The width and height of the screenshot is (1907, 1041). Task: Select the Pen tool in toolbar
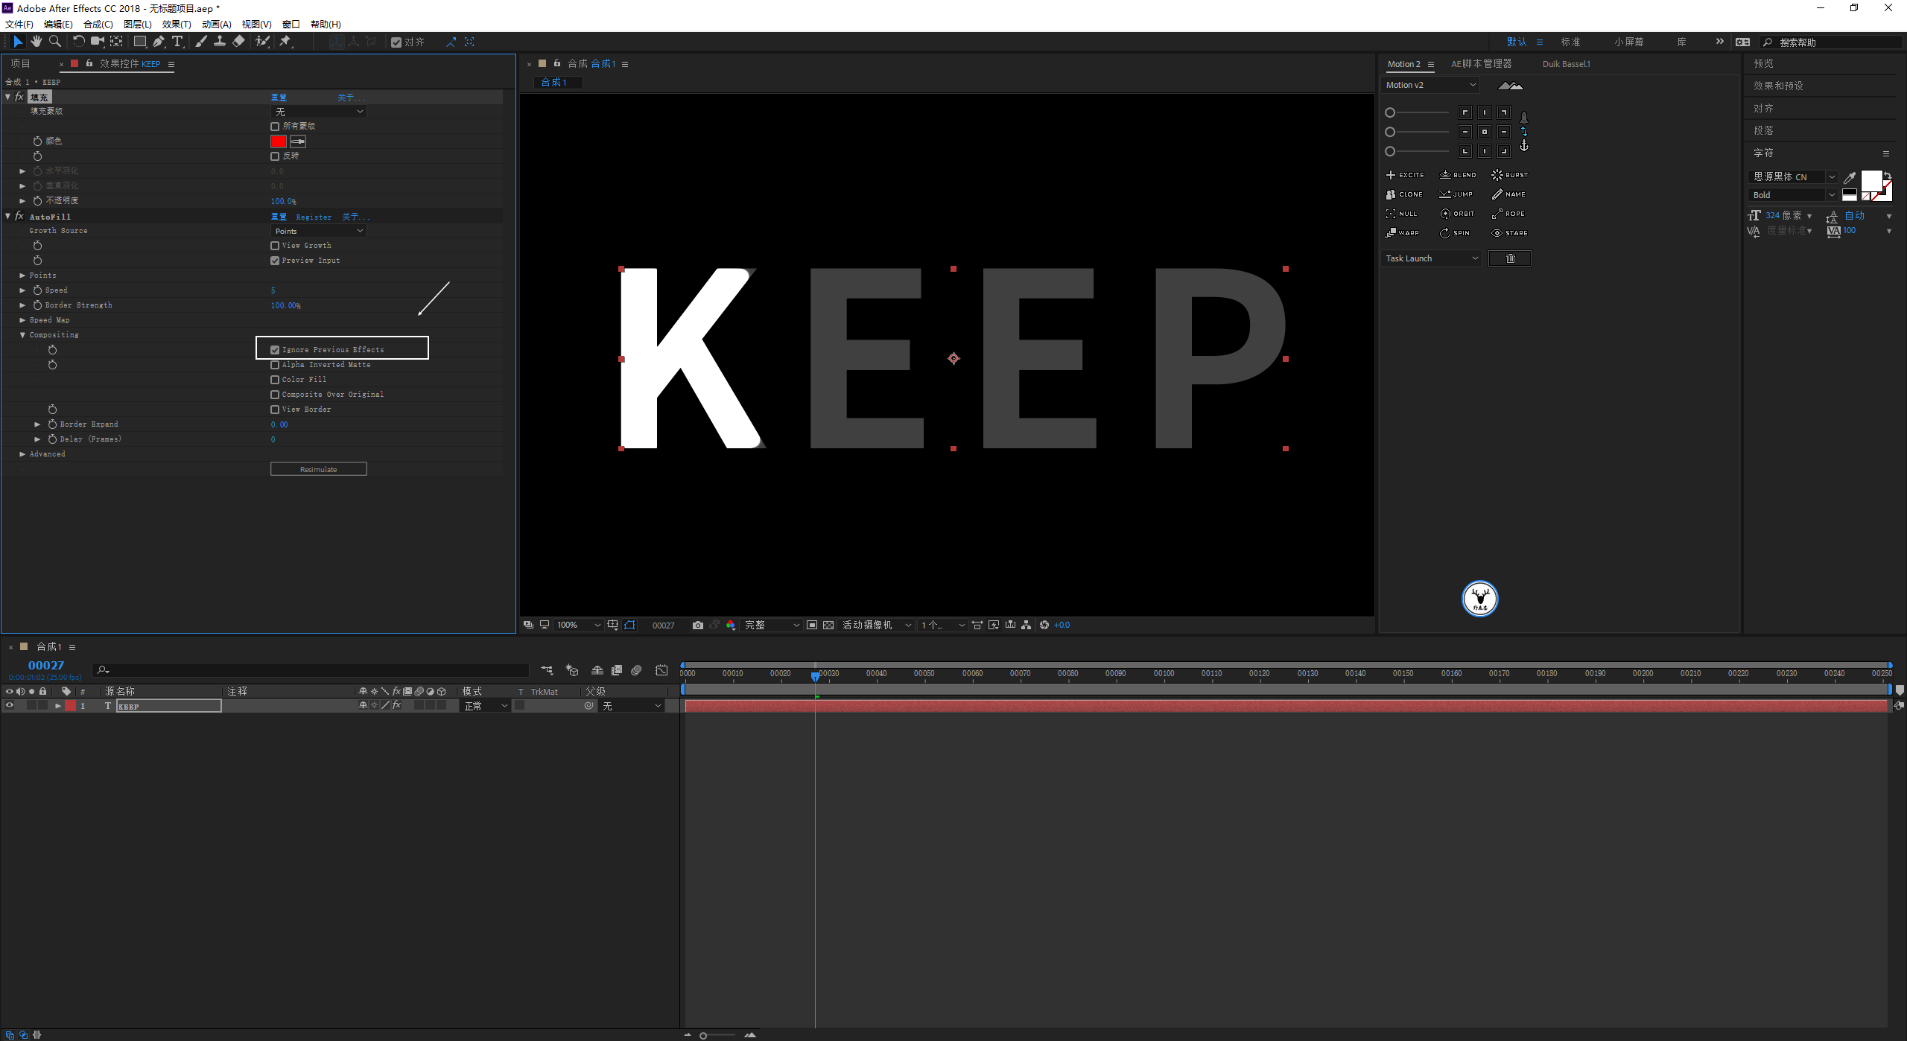[158, 42]
